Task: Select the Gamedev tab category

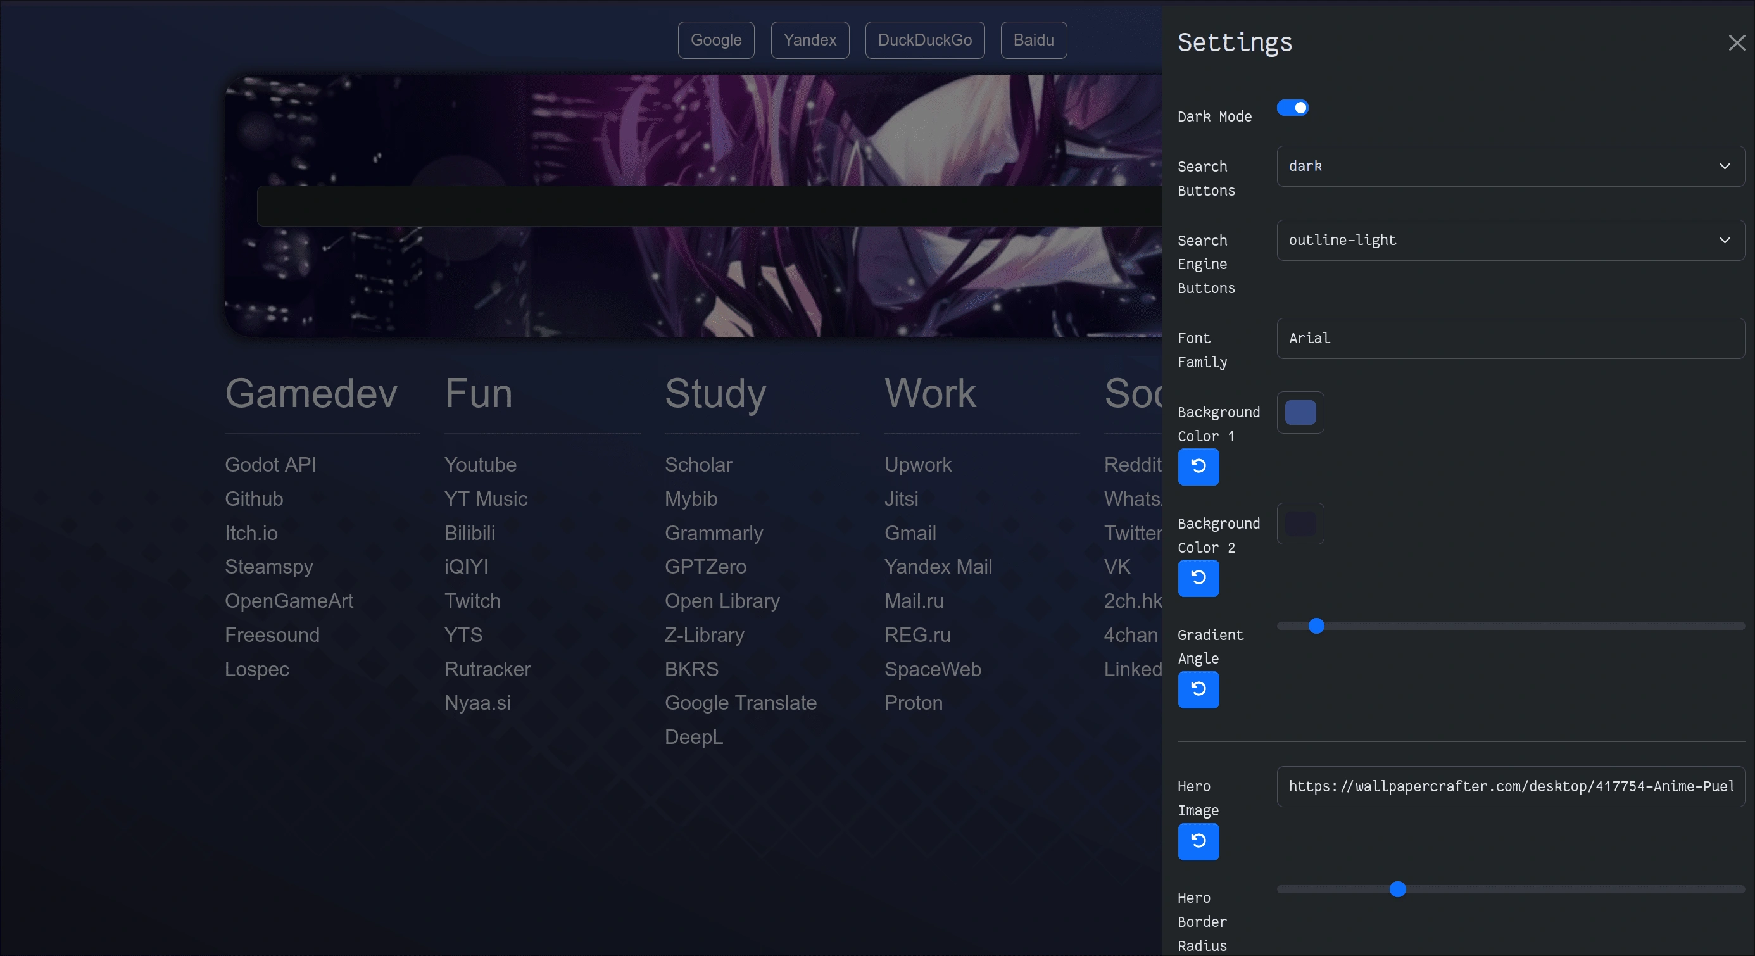Action: (311, 393)
